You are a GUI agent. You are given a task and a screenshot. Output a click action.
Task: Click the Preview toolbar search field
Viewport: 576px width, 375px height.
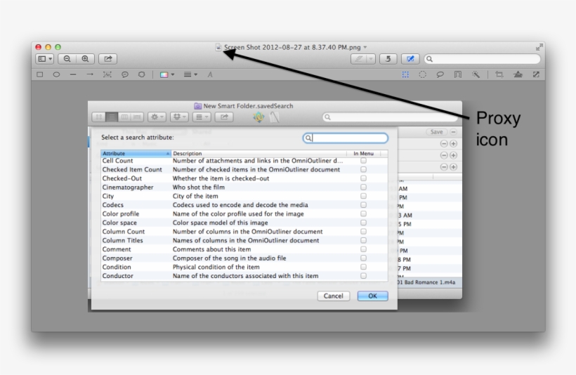click(481, 60)
